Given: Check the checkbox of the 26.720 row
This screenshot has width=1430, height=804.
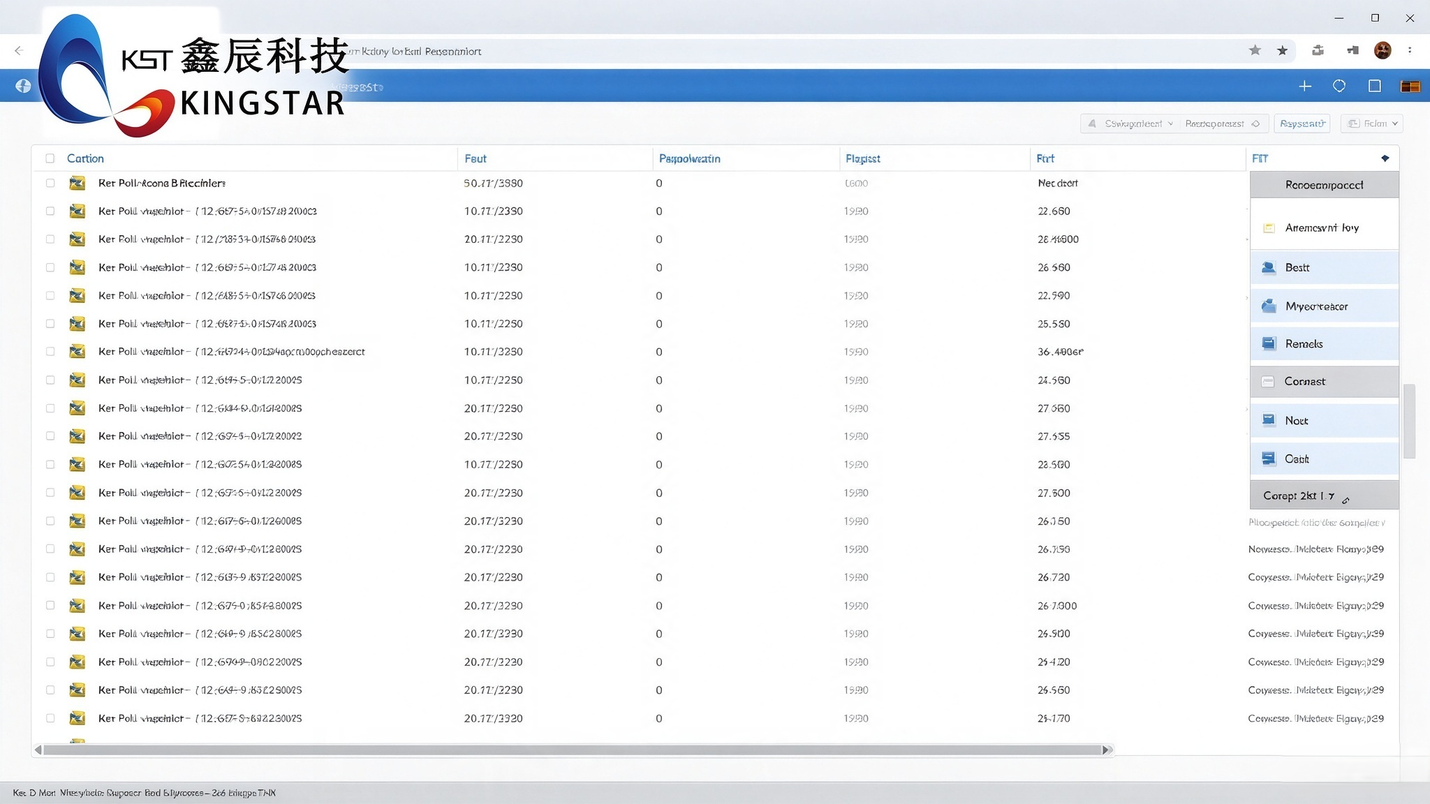Looking at the screenshot, I should tap(50, 577).
